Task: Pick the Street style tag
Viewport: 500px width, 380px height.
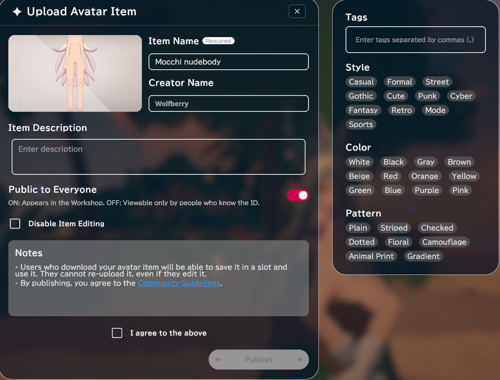Action: (437, 82)
